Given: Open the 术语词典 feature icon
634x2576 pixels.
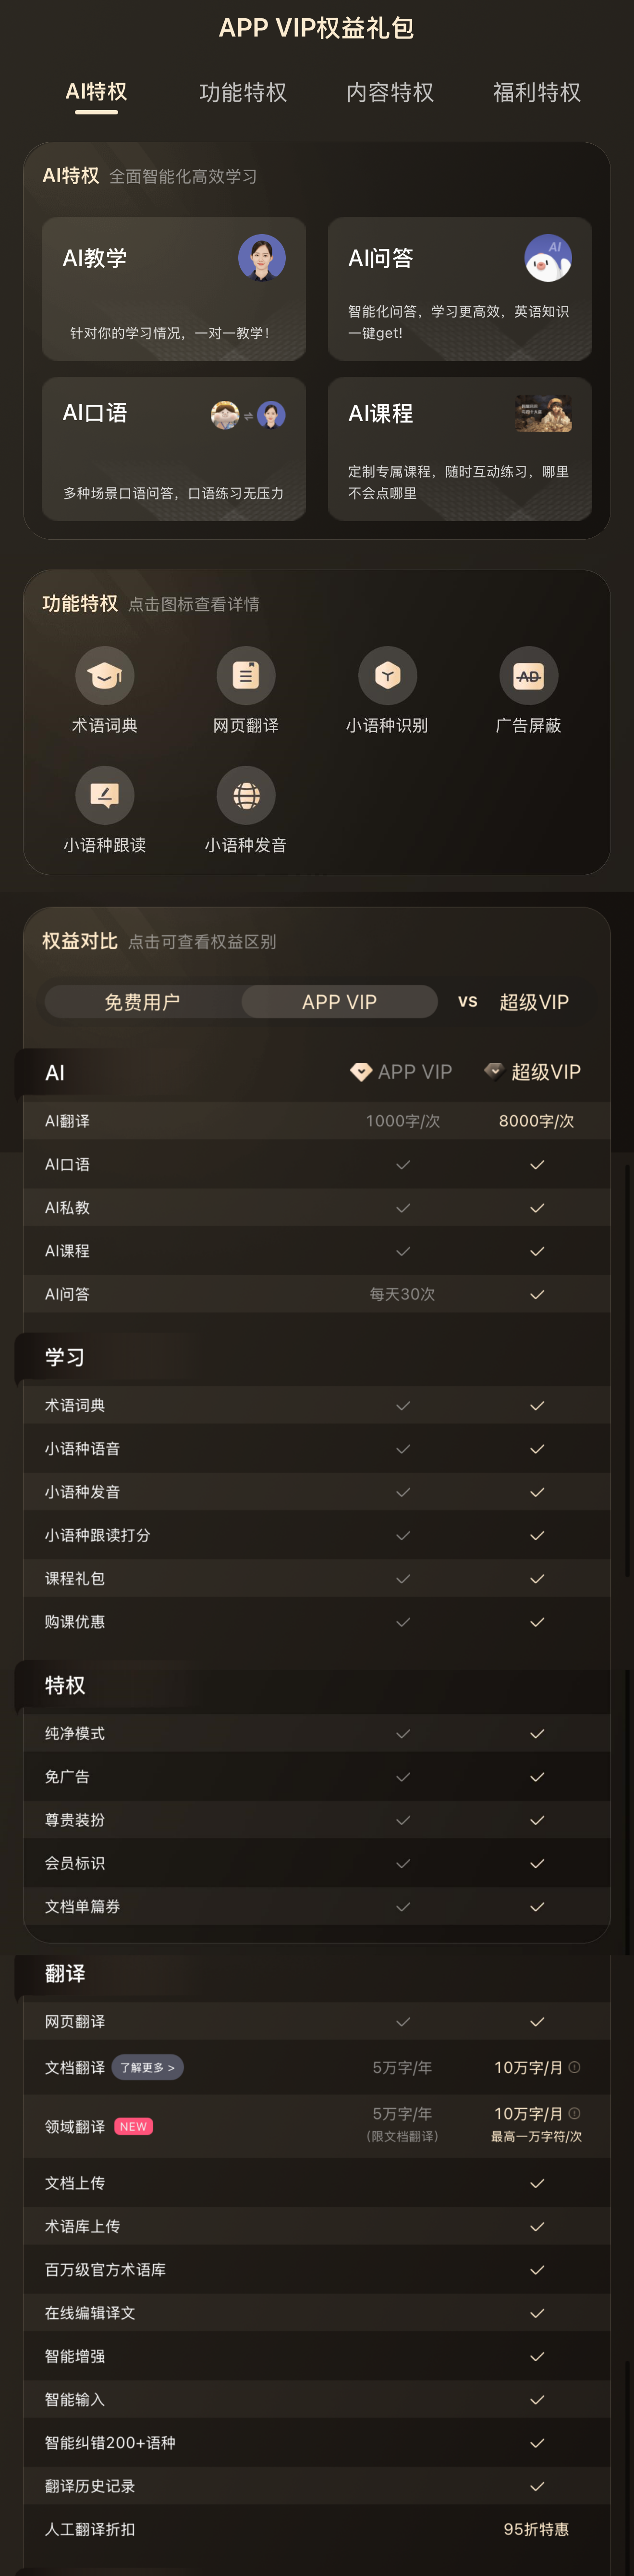Looking at the screenshot, I should 105,676.
